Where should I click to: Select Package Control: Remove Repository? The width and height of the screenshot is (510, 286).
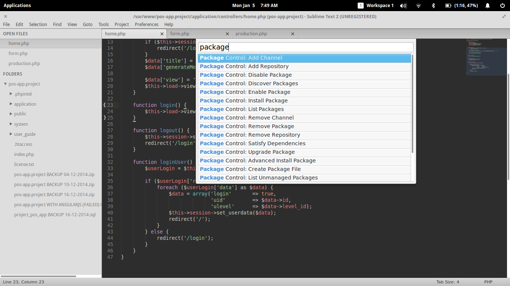pyautogui.click(x=304, y=135)
